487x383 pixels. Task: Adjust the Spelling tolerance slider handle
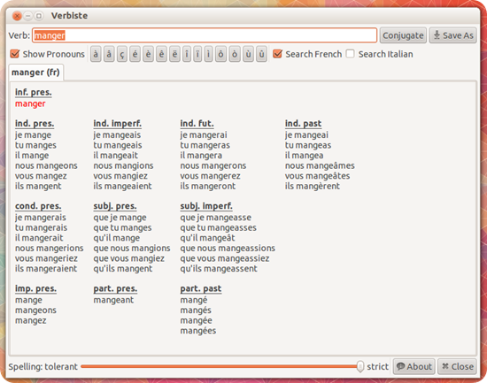click(360, 366)
